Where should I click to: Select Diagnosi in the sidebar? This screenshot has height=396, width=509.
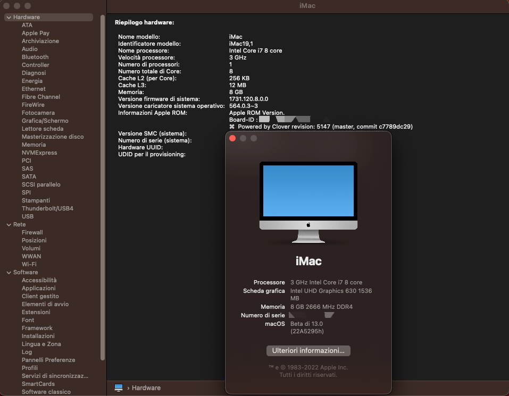pos(34,73)
